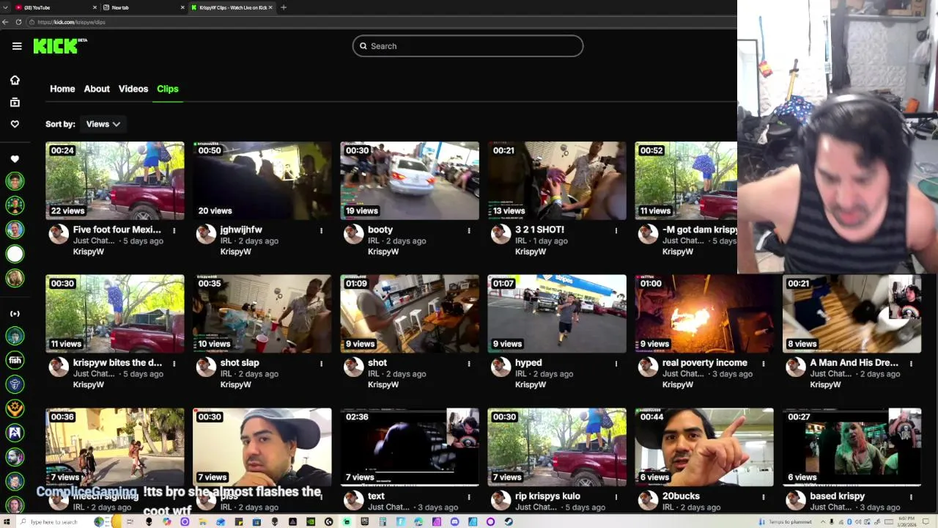Image resolution: width=938 pixels, height=528 pixels.
Task: Click the '20bucks' clip title text
Action: pos(681,496)
